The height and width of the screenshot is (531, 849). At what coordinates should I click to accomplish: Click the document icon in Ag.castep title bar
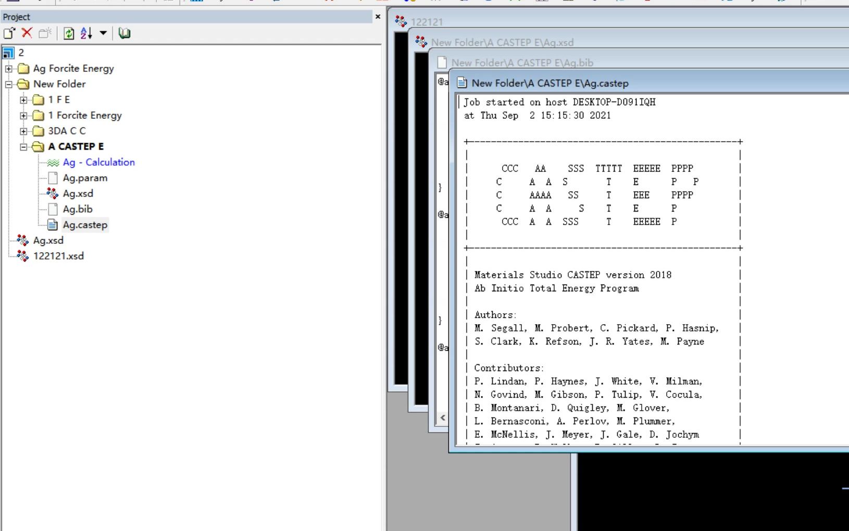click(x=462, y=83)
